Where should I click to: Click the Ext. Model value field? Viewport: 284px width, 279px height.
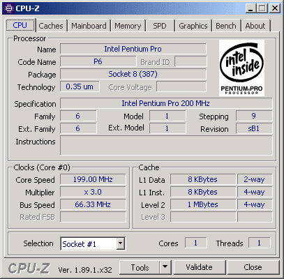[167, 128]
